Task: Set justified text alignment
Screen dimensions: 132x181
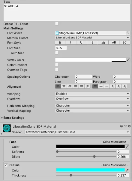Action: pos(76,86)
